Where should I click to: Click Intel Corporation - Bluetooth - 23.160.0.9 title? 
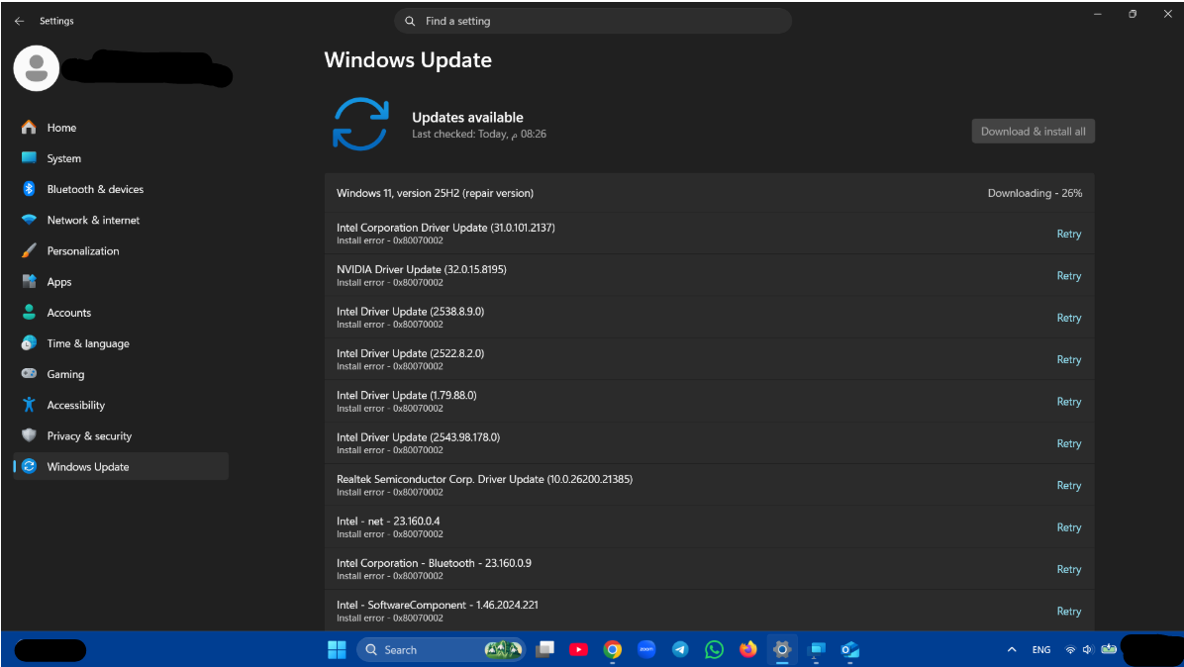coord(435,563)
